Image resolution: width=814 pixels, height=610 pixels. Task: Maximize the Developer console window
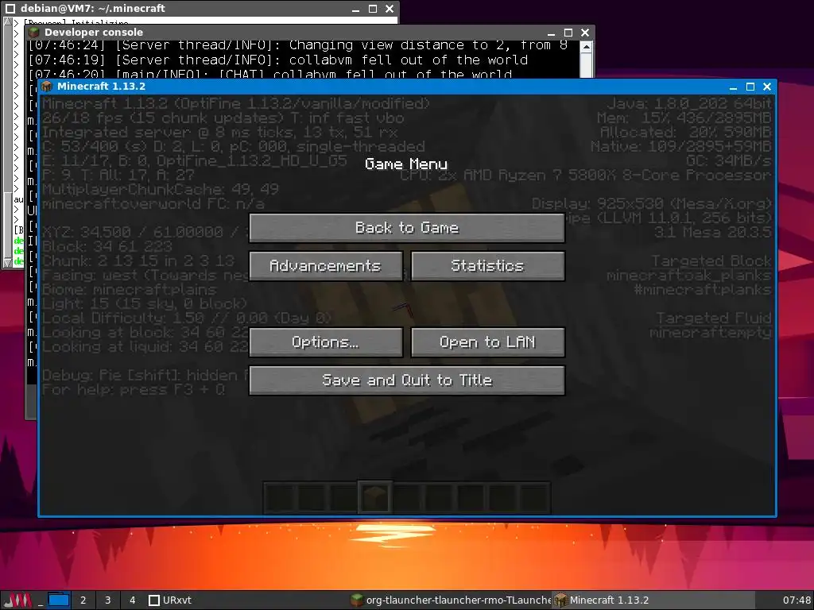click(568, 32)
